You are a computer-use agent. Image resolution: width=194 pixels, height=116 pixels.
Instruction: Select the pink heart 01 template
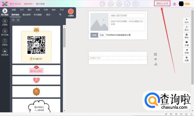pos(36,80)
